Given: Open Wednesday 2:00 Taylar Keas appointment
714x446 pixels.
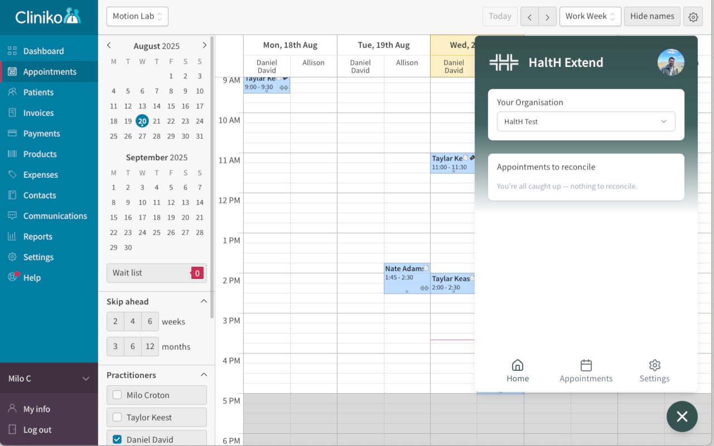Looking at the screenshot, I should click(452, 283).
